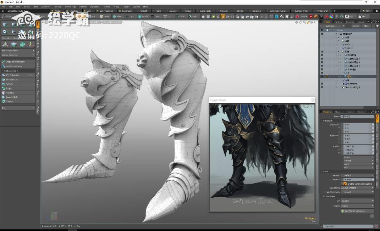
Task: Click the Command input field at bottom right
Action: [x=349, y=227]
